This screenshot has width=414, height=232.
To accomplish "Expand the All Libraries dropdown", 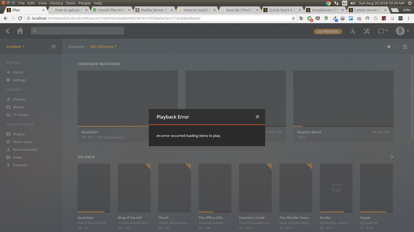I will click(x=104, y=46).
